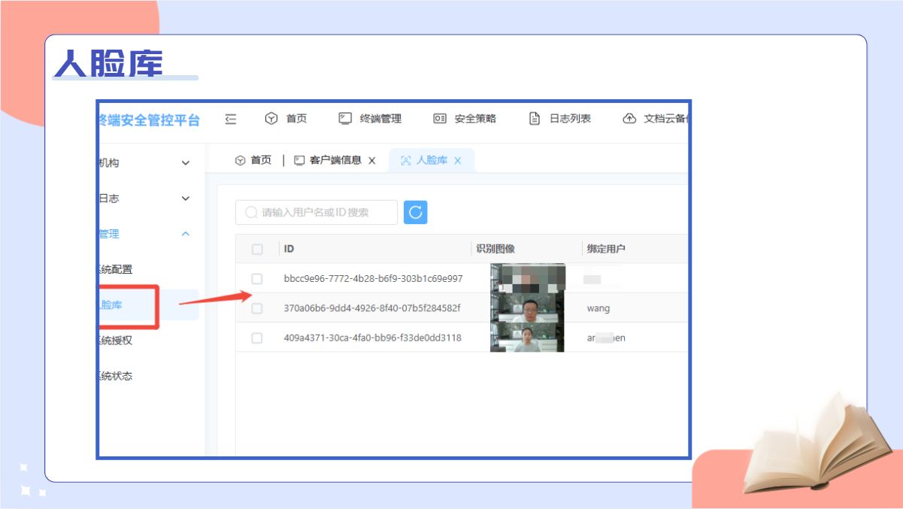This screenshot has width=903, height=509.
Task: Collapse the sidebar with the menu fold icon
Action: pyautogui.click(x=231, y=119)
